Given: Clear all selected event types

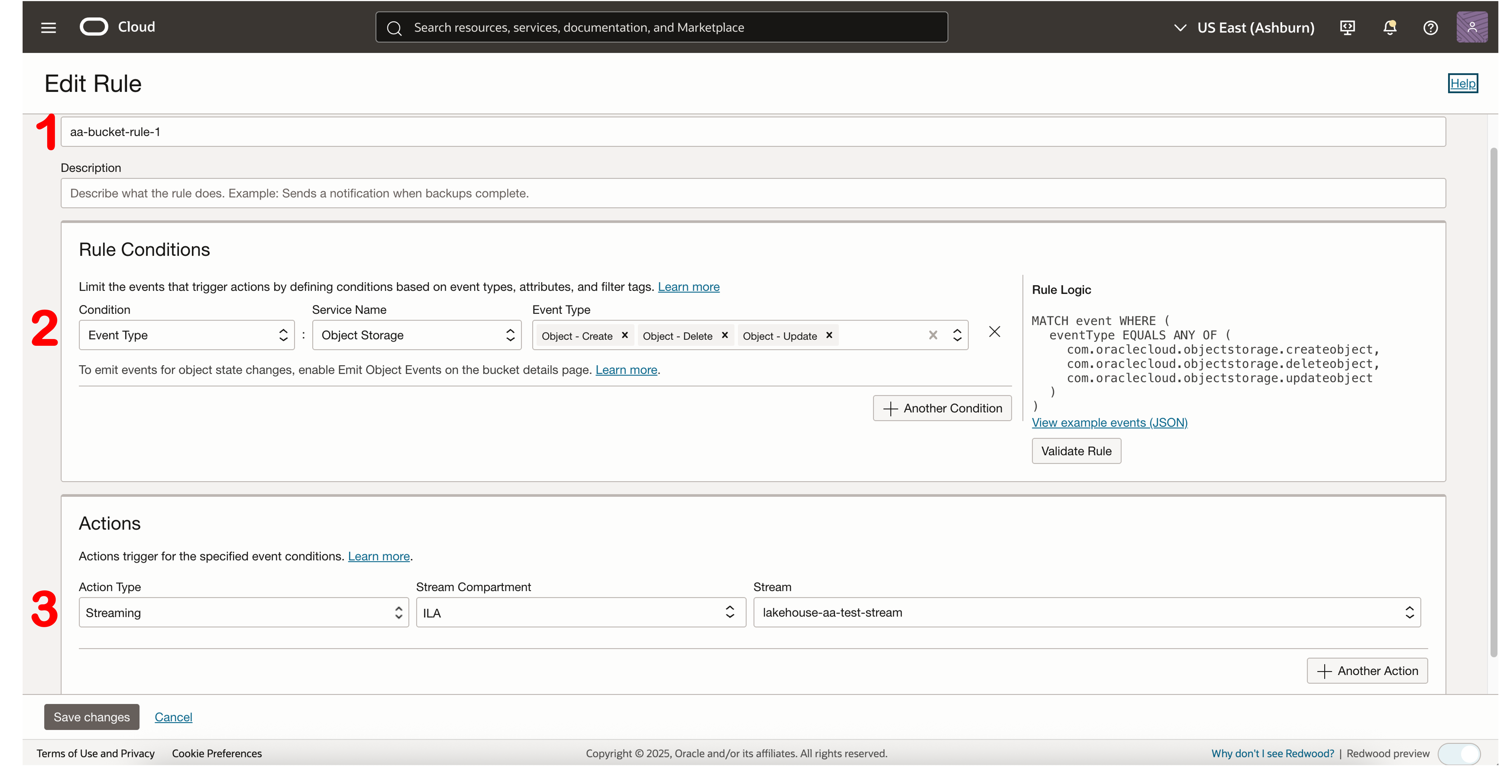Looking at the screenshot, I should (933, 335).
